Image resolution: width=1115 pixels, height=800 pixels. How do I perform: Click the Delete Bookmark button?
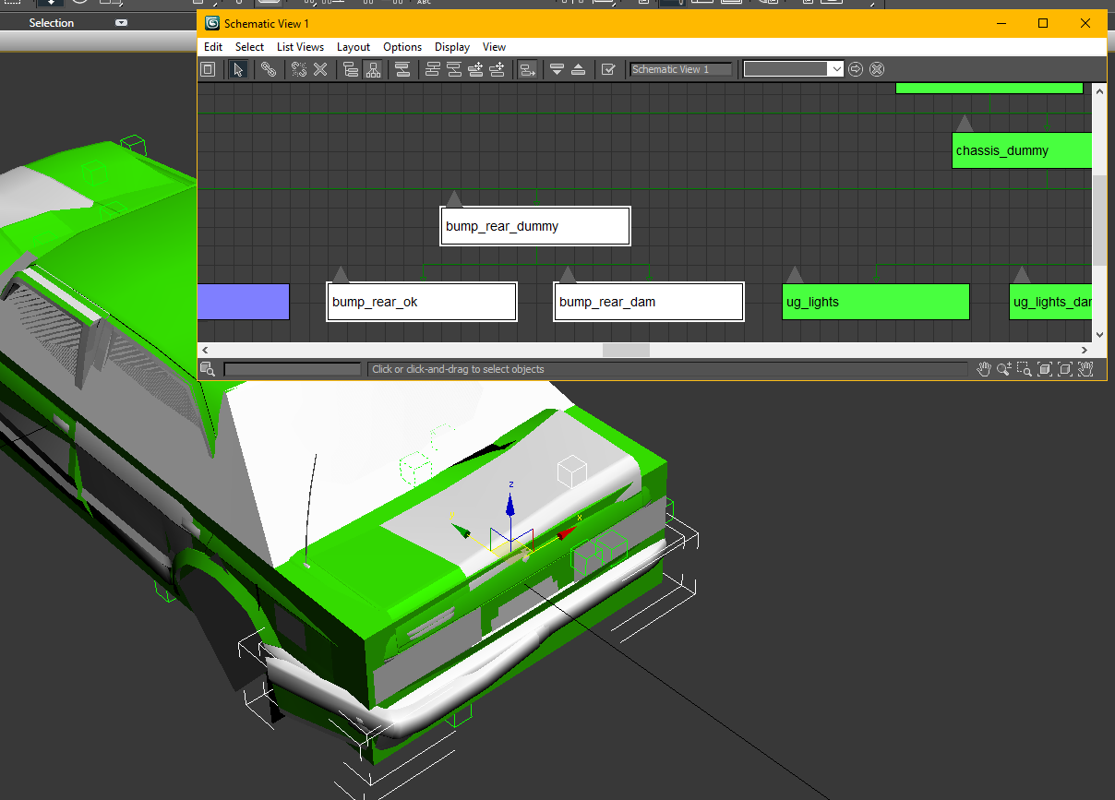(876, 68)
